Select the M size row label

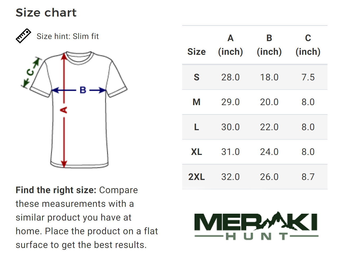(x=196, y=102)
